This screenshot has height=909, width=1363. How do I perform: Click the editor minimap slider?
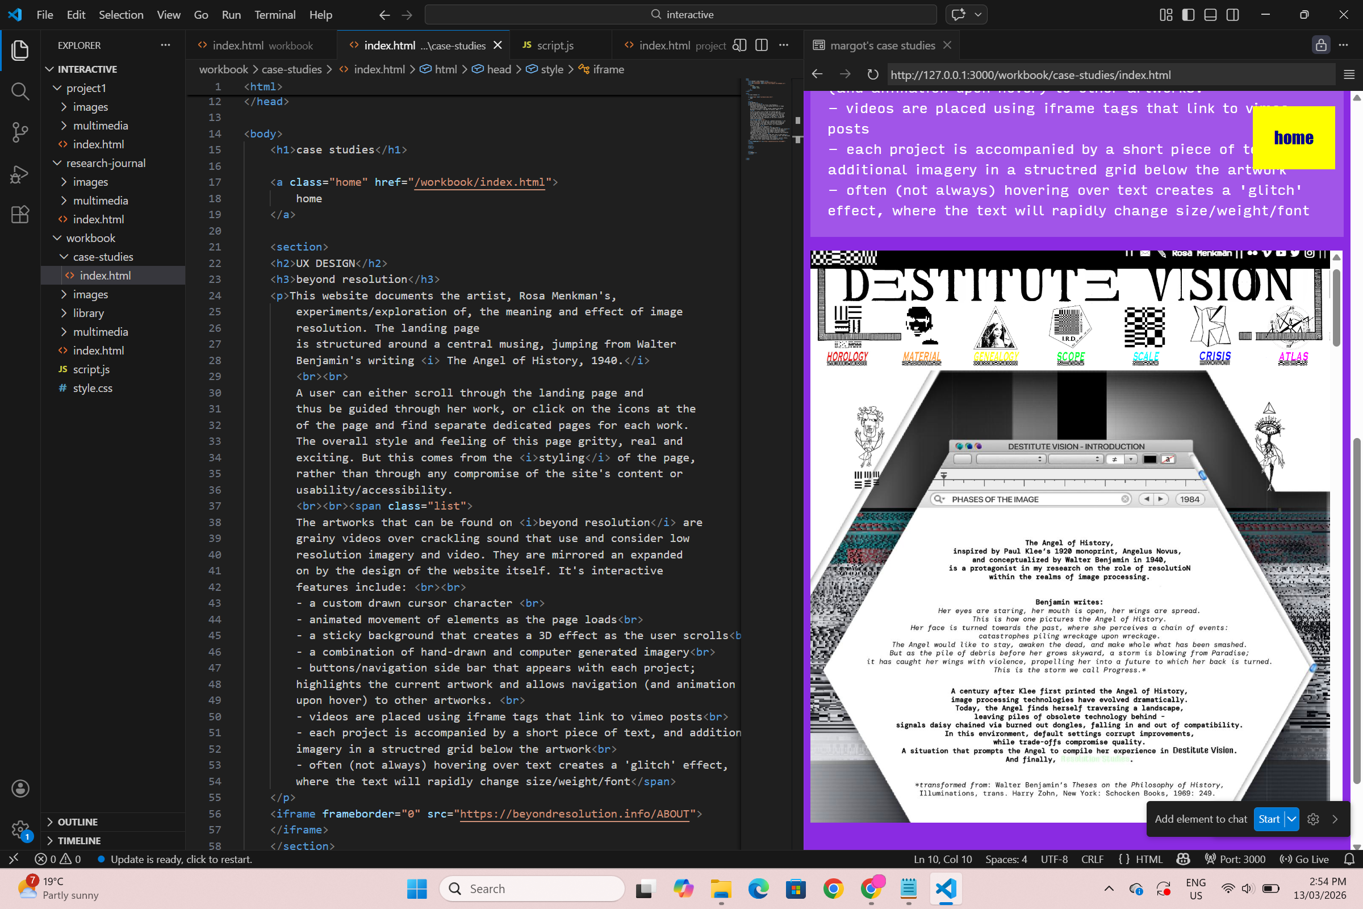[766, 119]
